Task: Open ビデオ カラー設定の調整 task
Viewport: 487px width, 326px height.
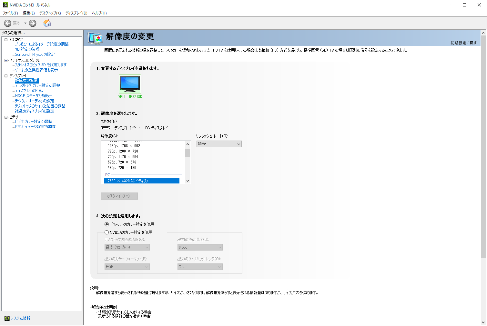Action: (x=34, y=122)
